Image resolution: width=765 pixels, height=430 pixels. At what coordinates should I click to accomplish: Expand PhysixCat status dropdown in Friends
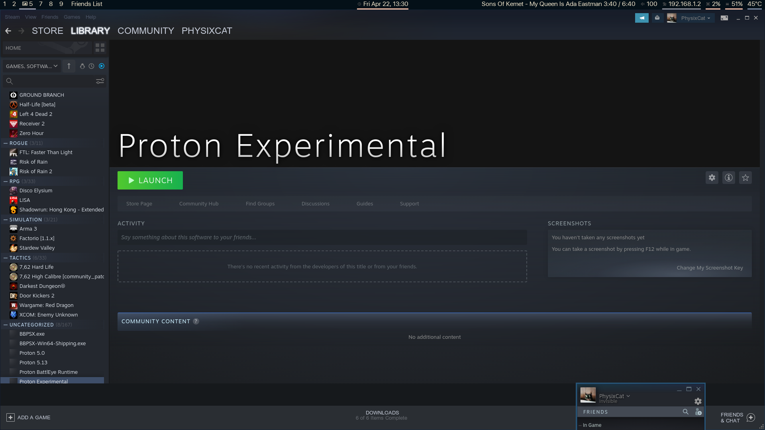628,396
